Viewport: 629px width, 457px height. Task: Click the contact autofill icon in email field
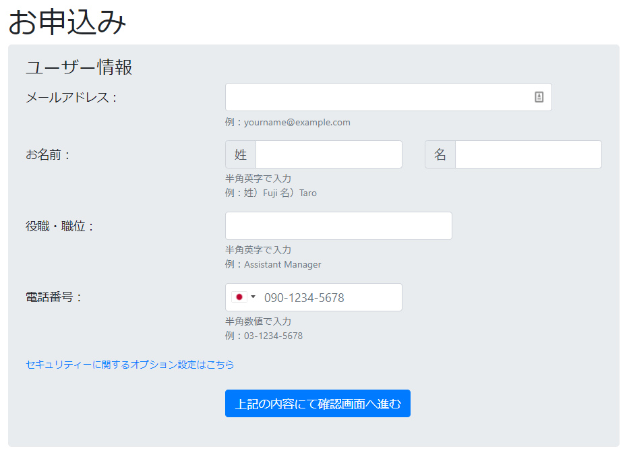(539, 96)
